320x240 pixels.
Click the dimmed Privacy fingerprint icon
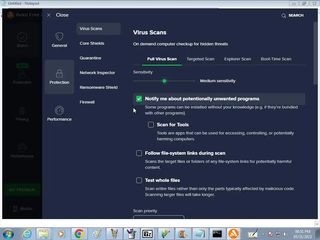[22, 111]
